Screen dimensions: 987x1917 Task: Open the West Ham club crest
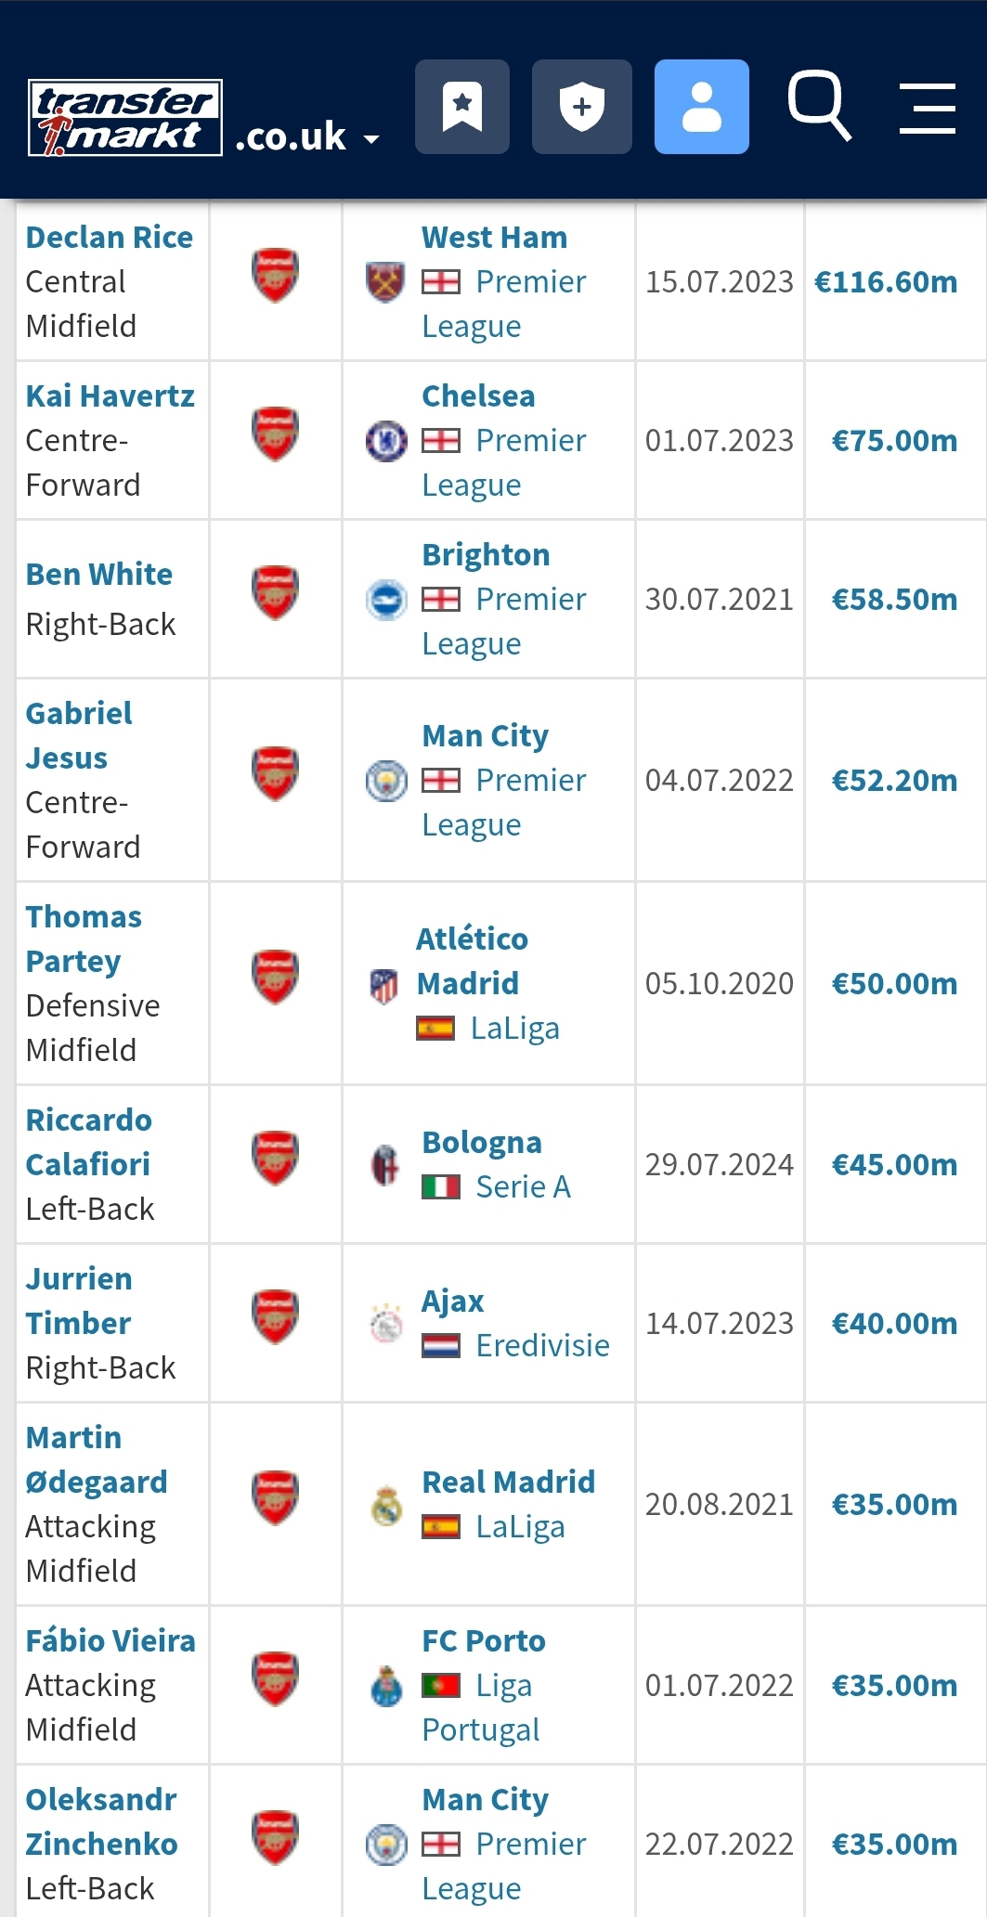[385, 282]
